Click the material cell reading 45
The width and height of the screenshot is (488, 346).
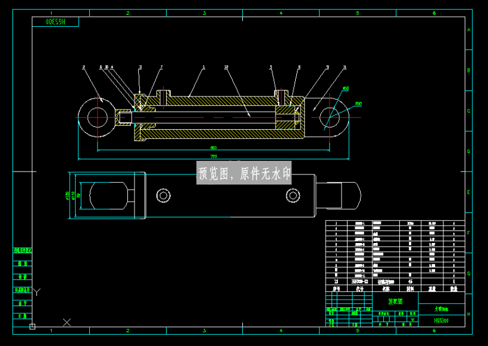(x=410, y=281)
